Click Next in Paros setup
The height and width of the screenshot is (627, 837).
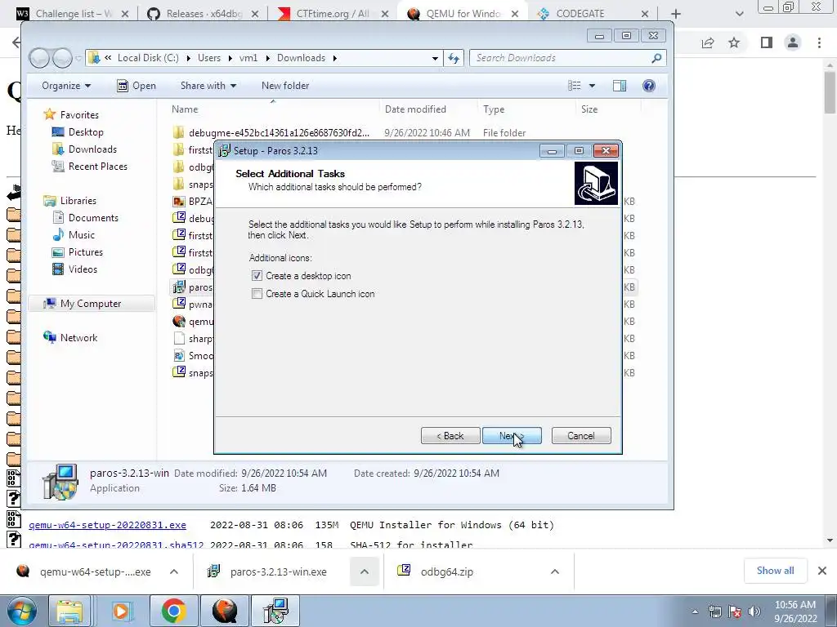click(512, 436)
